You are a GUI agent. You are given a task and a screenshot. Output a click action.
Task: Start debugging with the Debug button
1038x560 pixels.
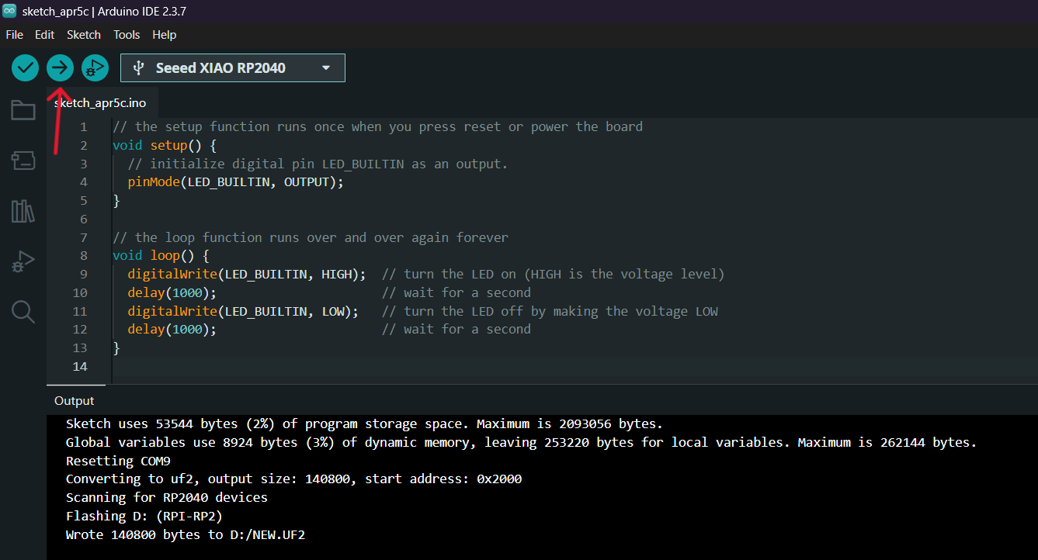pos(95,68)
